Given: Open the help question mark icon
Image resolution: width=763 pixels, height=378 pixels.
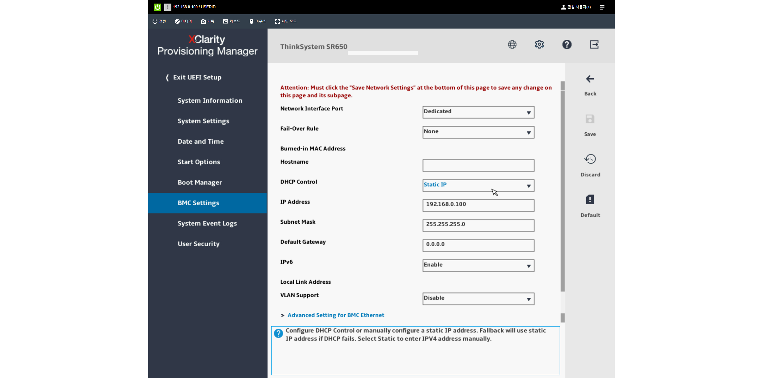Looking at the screenshot, I should click(567, 45).
